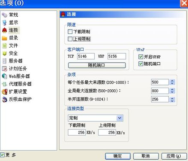Open 安全 settings page
188x161 pixels.
pyautogui.click(x=13, y=53)
